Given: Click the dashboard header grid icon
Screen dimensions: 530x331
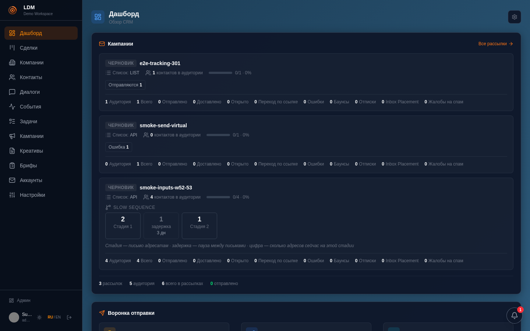Looking at the screenshot, I should [x=98, y=17].
